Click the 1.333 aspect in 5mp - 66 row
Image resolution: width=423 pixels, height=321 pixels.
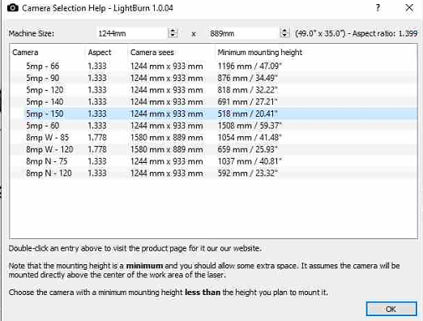(97, 66)
